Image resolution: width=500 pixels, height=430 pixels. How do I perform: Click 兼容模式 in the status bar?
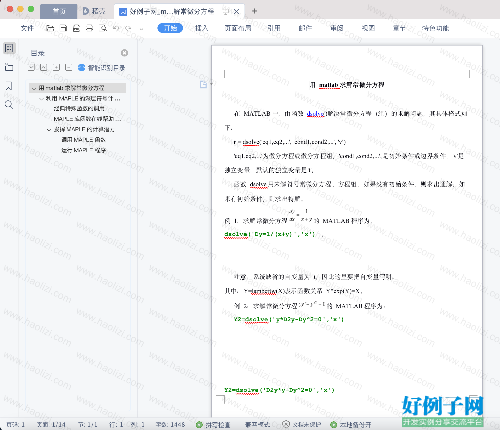point(257,425)
